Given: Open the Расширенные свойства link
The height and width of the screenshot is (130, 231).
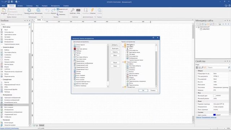Looking at the screenshot, I should coord(209,117).
